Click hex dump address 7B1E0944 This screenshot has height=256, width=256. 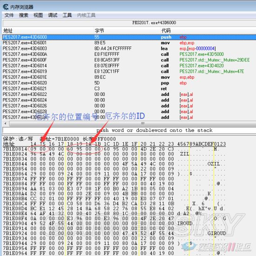point(15,243)
